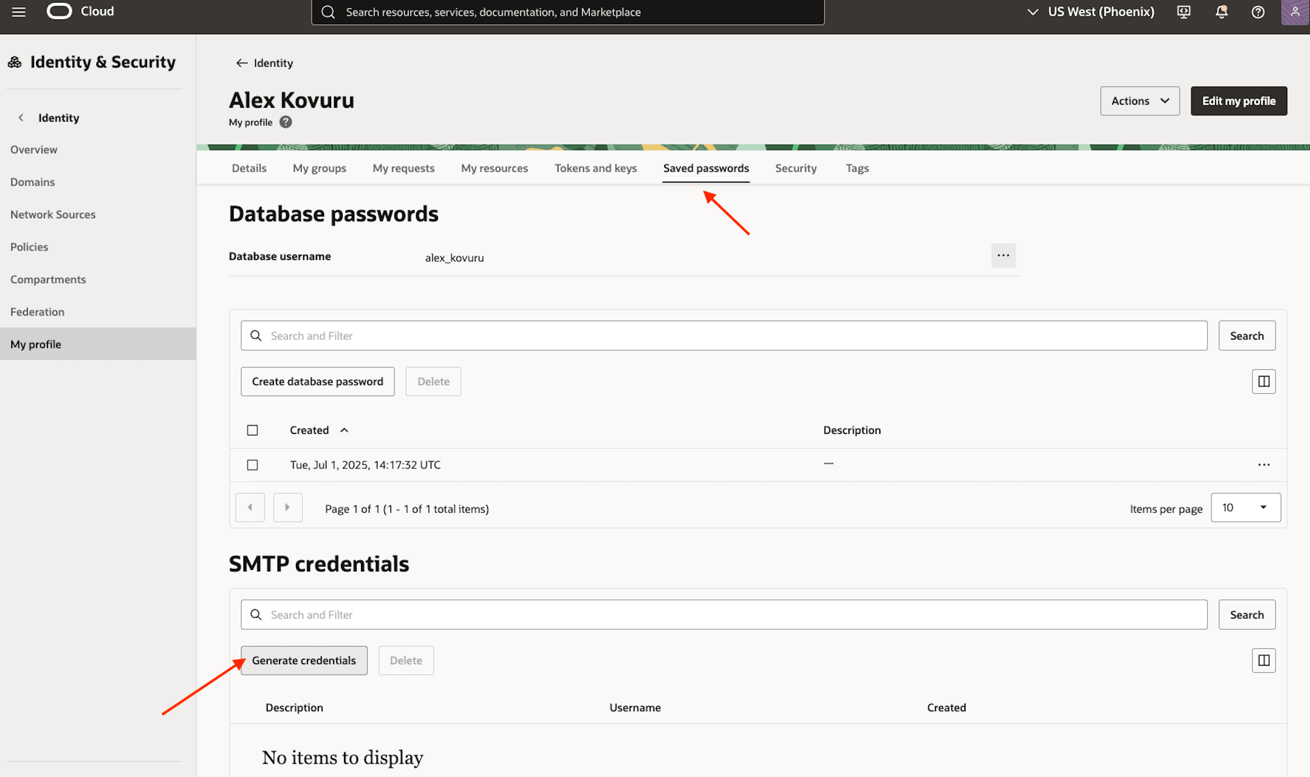The image size is (1310, 777).
Task: Check the select-all checkbox in passwords table
Action: point(252,429)
